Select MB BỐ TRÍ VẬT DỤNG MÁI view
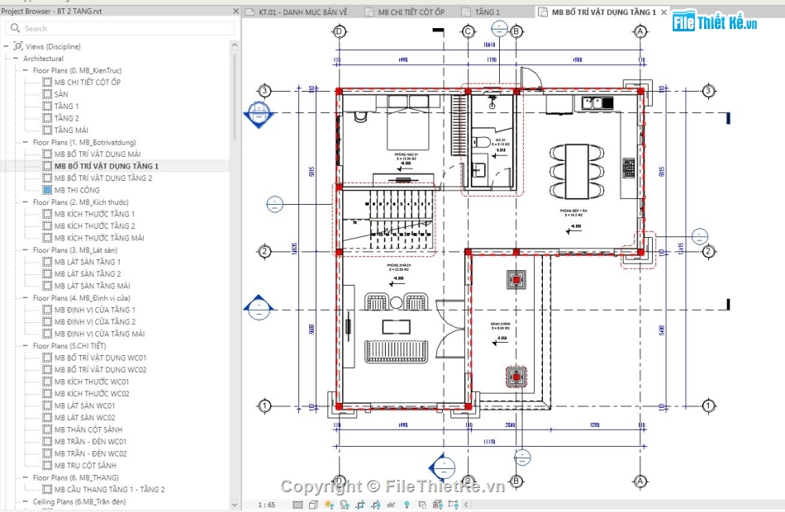 coord(98,154)
